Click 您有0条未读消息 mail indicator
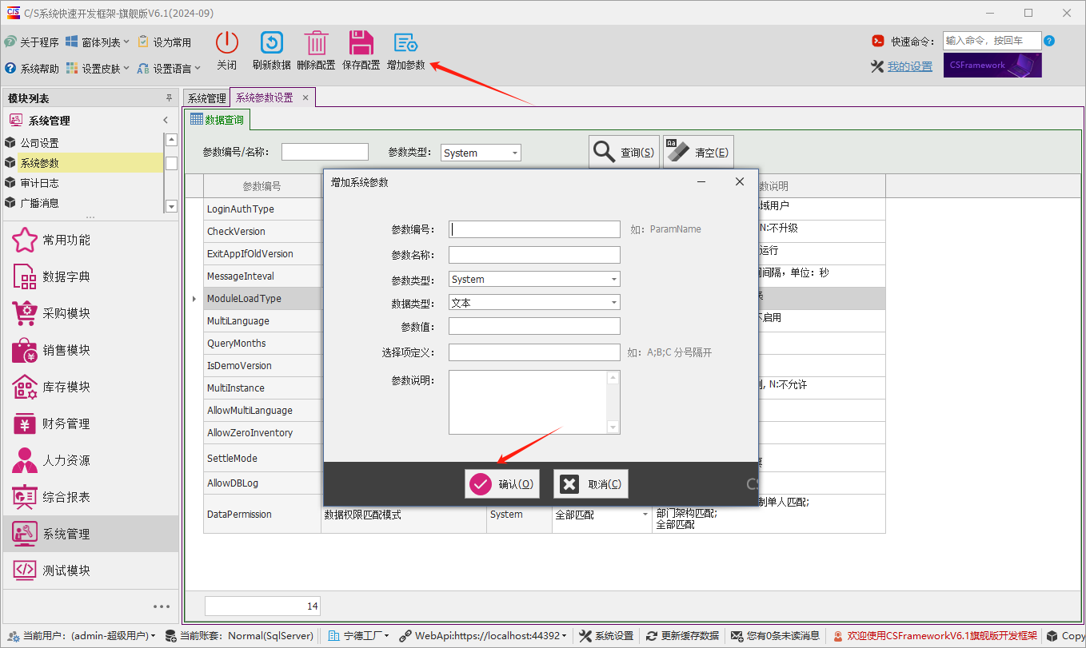The height and width of the screenshot is (648, 1086). click(776, 636)
